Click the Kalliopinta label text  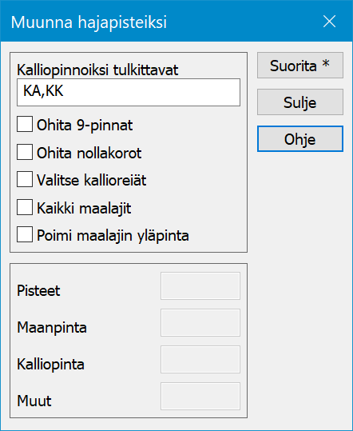(x=51, y=365)
